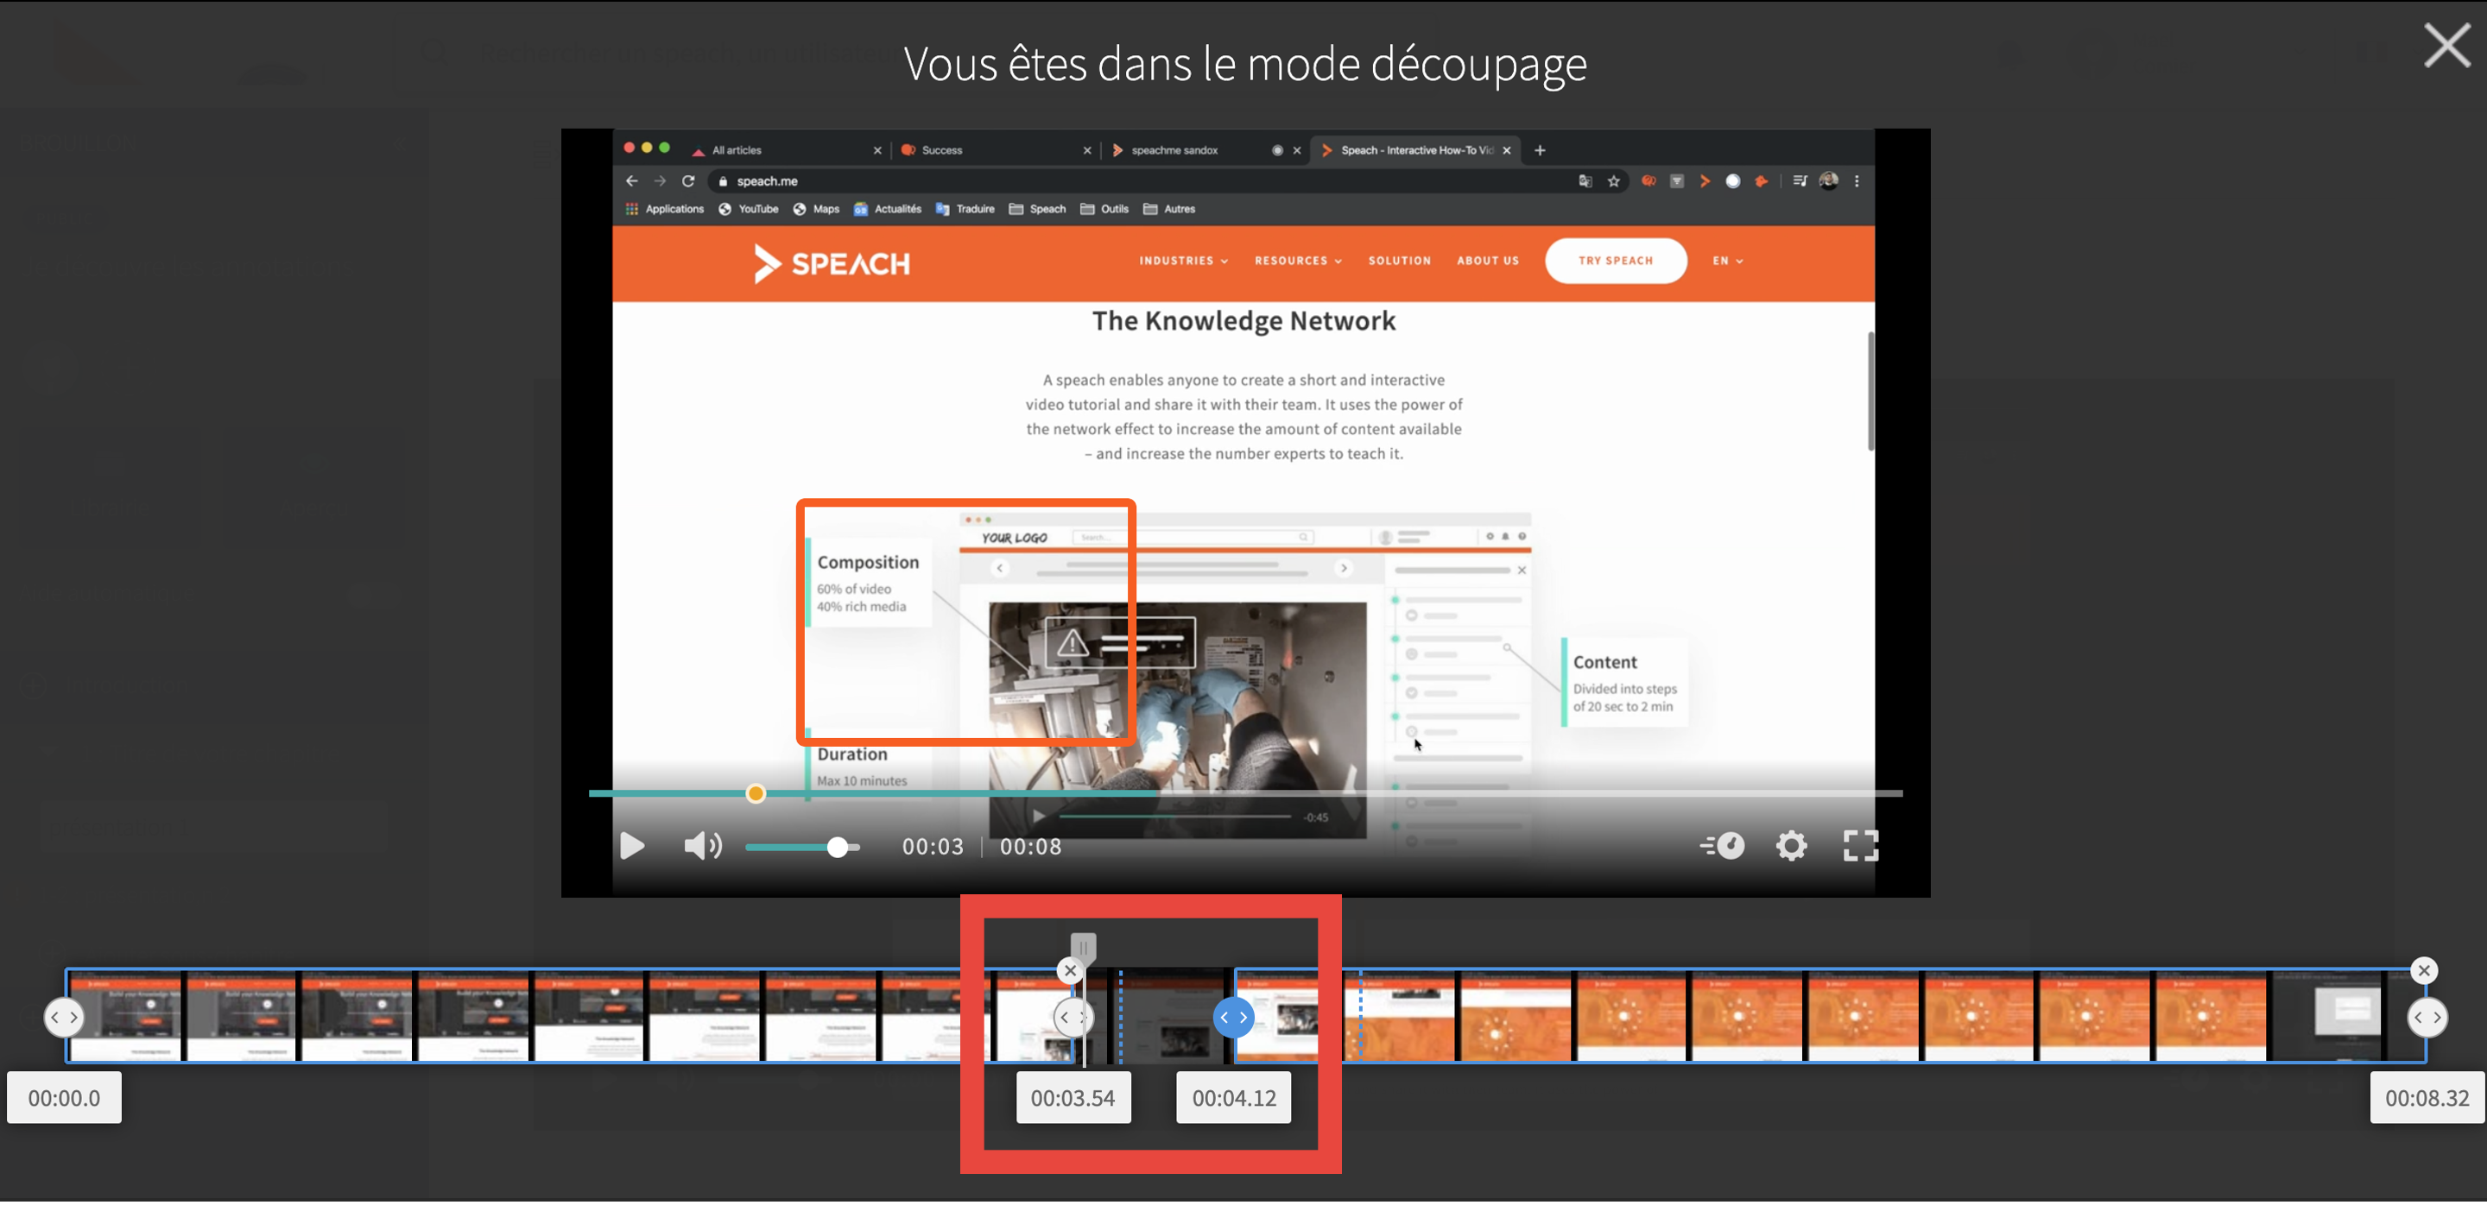Image resolution: width=2487 pixels, height=1205 pixels.
Task: Edit the 00:08.32 end time field
Action: point(2427,1098)
